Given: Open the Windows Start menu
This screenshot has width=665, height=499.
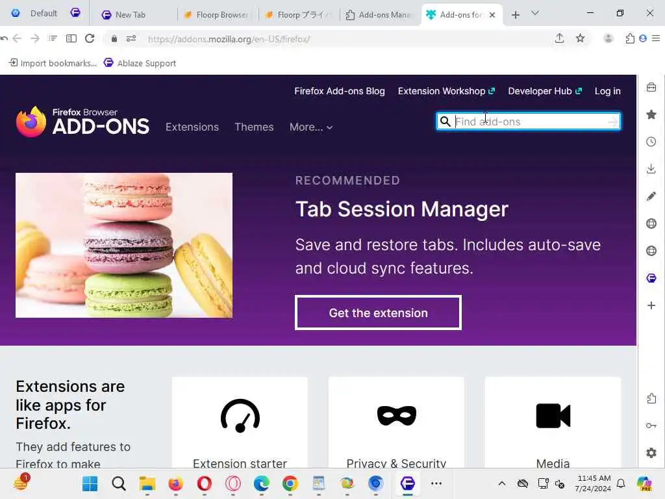Looking at the screenshot, I should pyautogui.click(x=90, y=483).
